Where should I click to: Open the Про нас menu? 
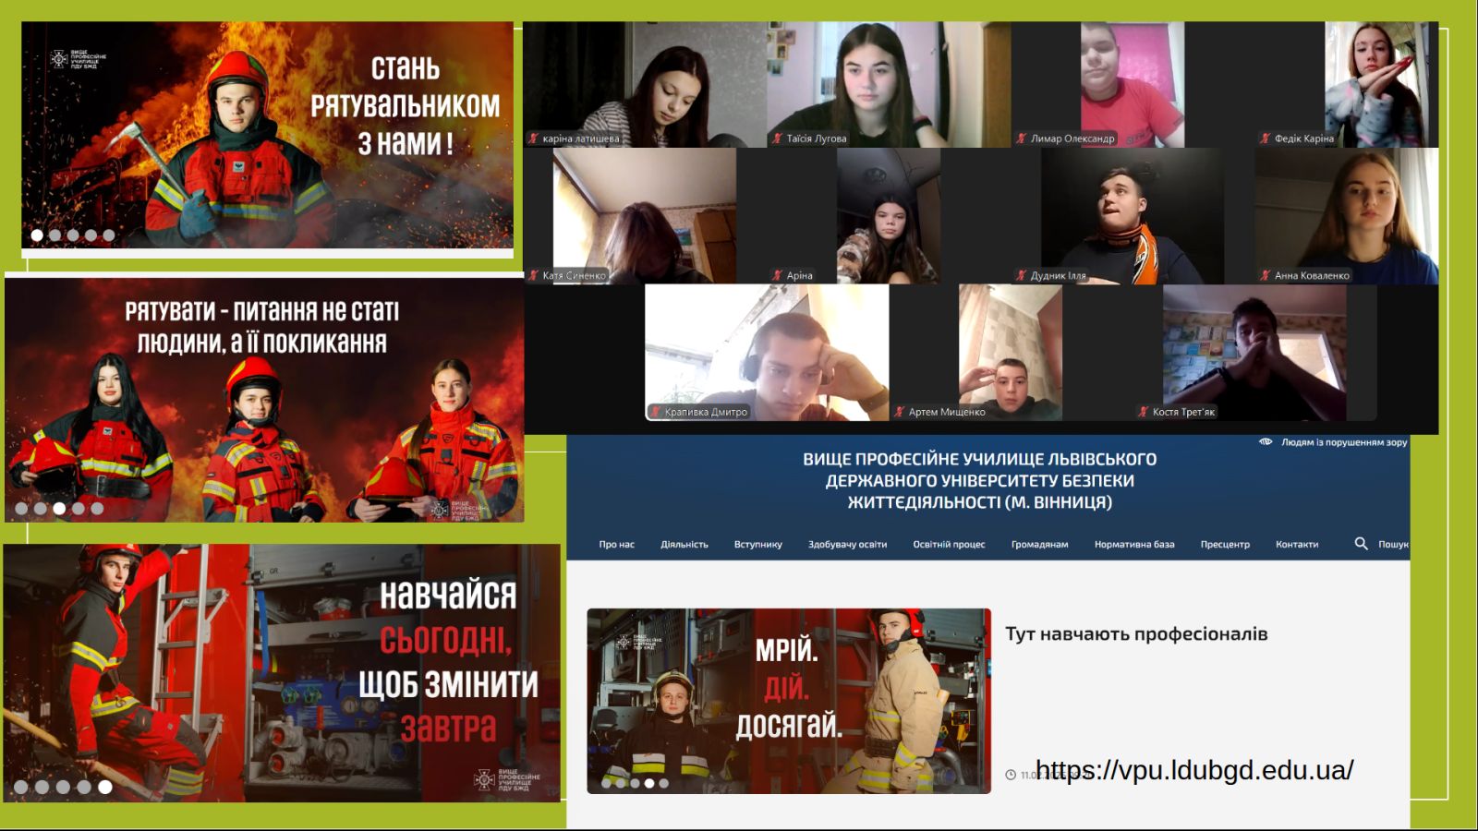(616, 545)
